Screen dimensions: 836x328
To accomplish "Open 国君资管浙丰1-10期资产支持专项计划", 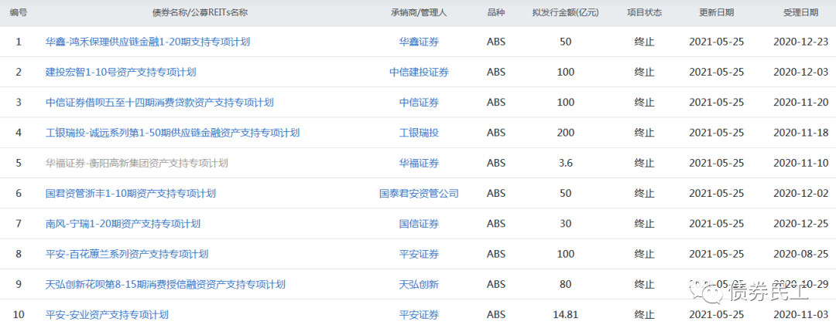I will 131,193.
